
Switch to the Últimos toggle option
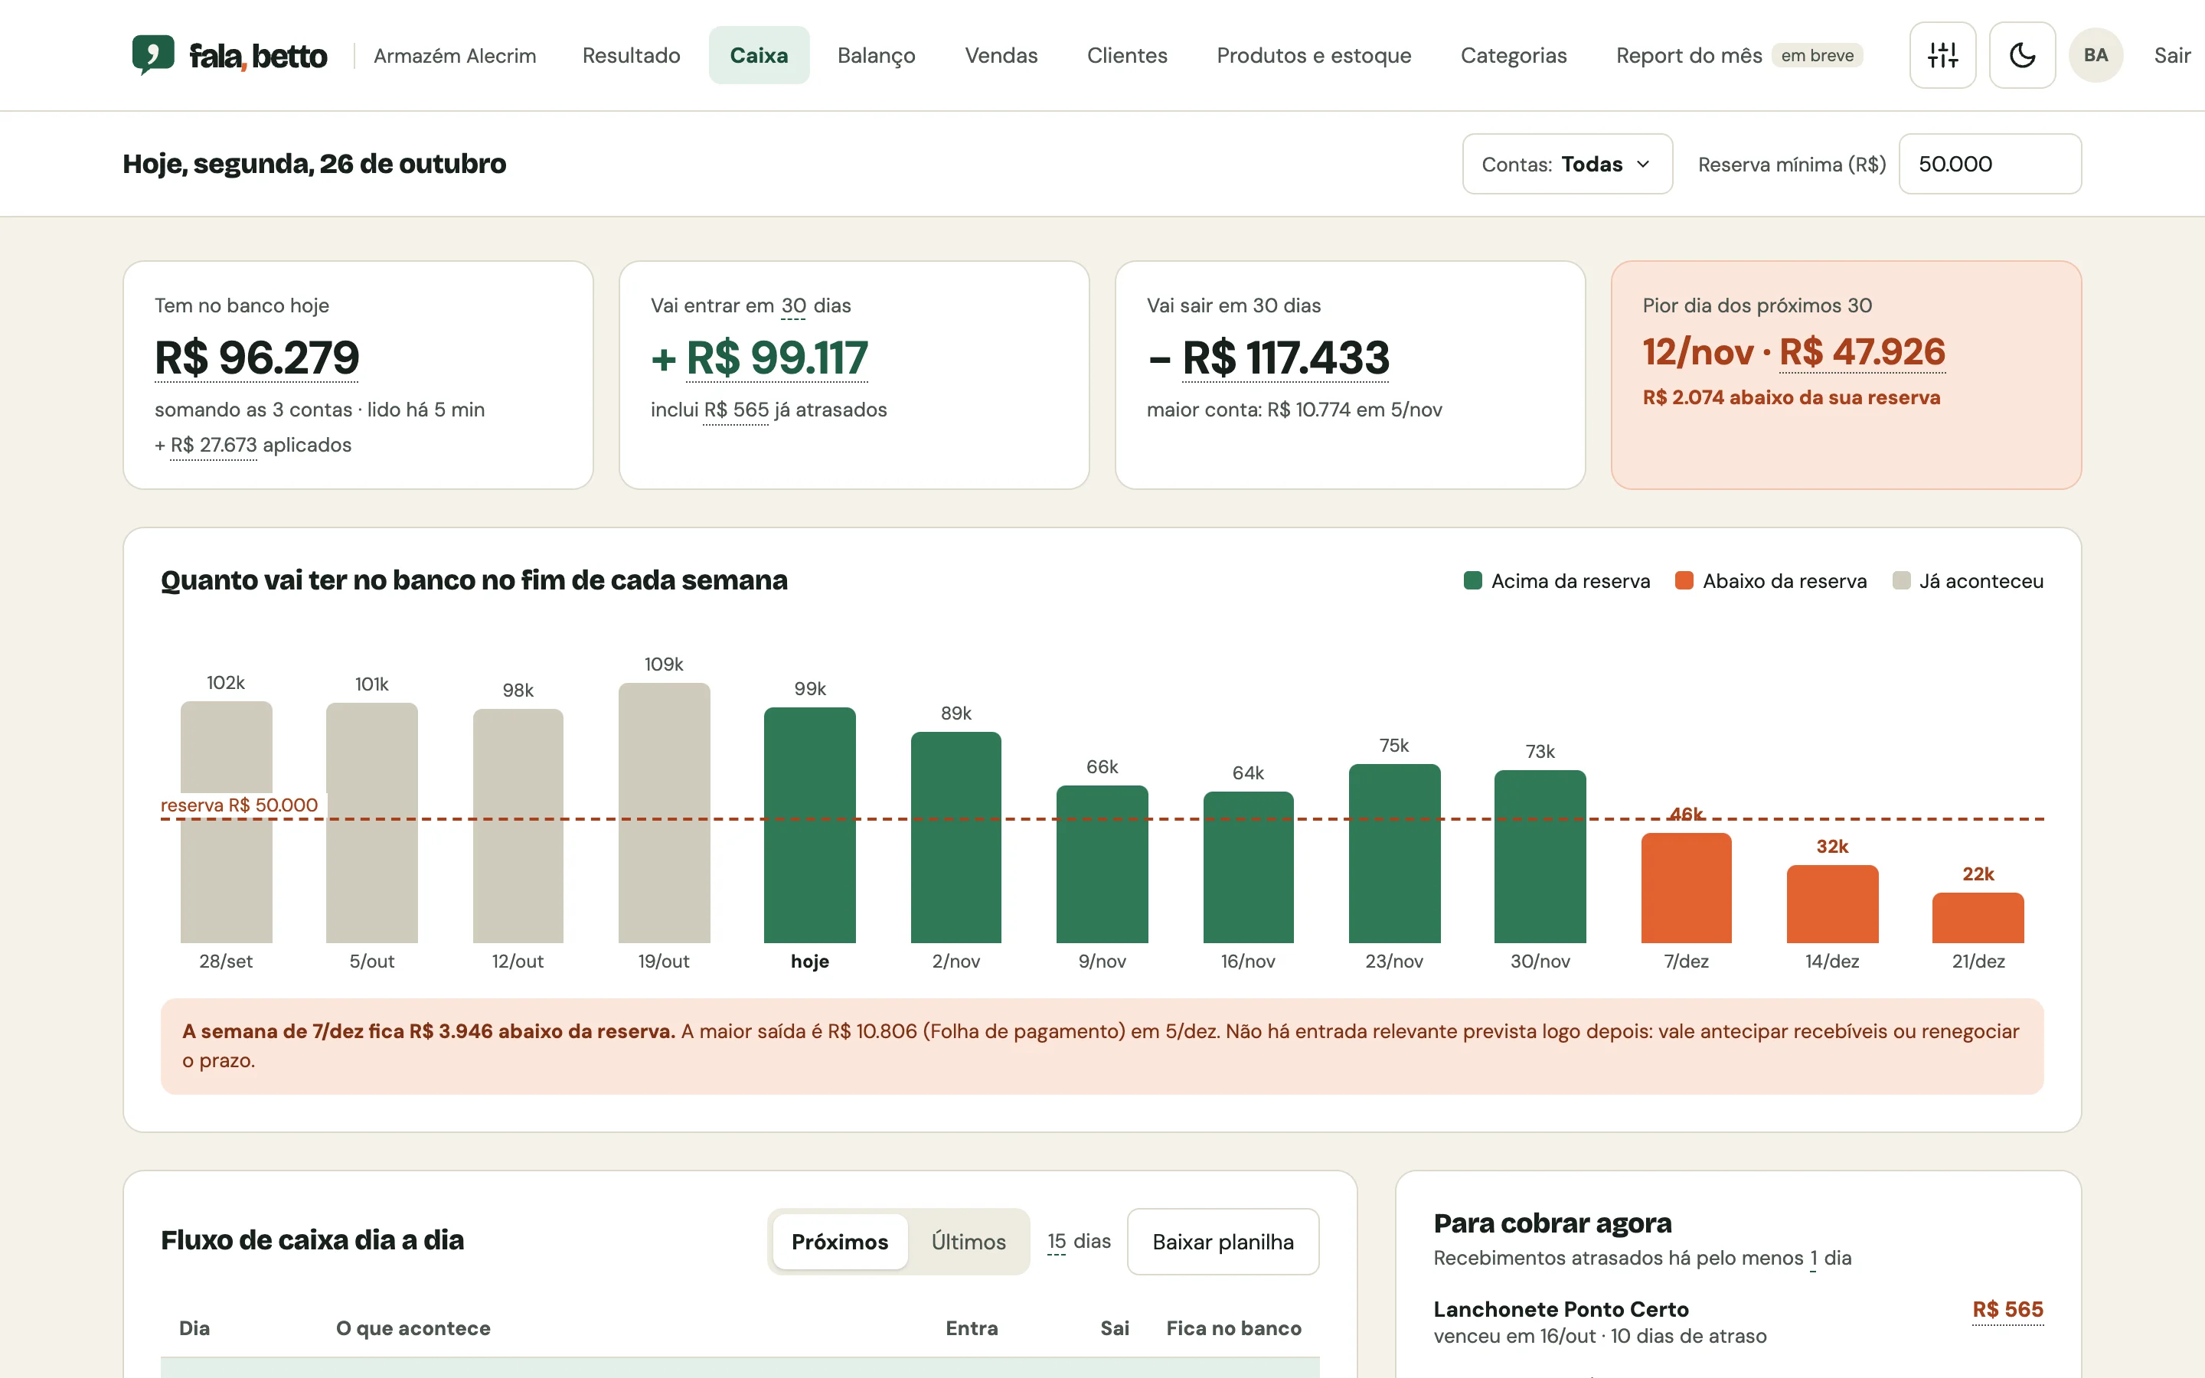point(969,1241)
